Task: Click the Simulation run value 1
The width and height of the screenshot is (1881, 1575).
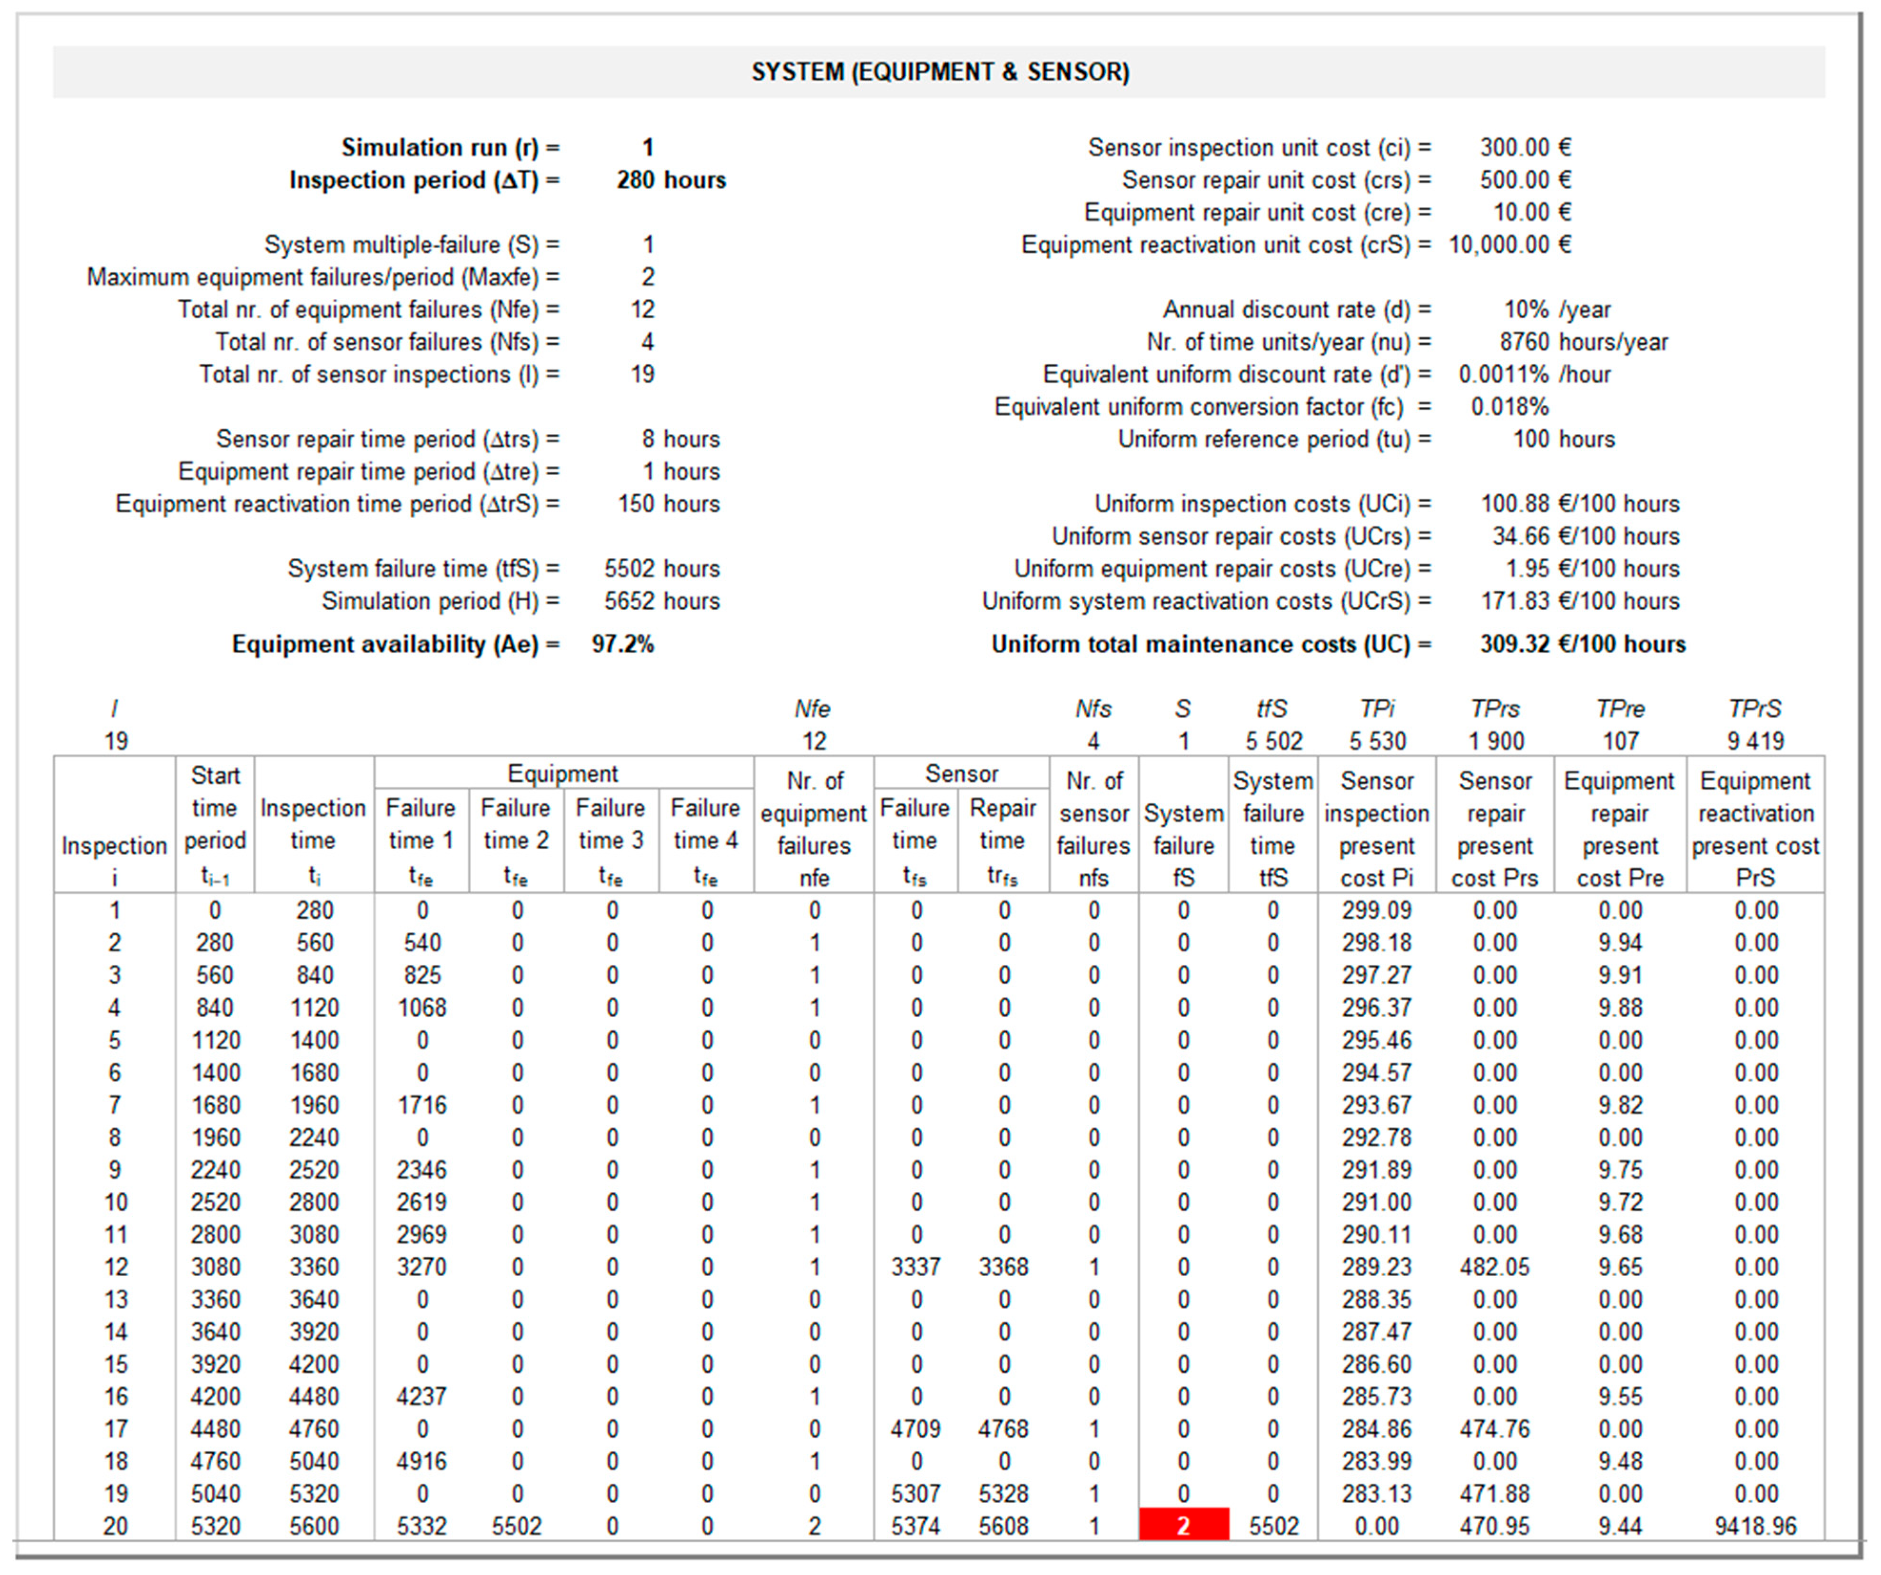Action: tap(647, 147)
